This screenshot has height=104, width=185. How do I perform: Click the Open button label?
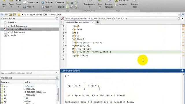coord(11,4)
